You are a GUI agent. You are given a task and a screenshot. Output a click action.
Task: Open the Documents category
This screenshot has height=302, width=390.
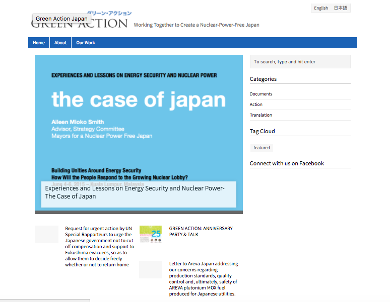261,94
